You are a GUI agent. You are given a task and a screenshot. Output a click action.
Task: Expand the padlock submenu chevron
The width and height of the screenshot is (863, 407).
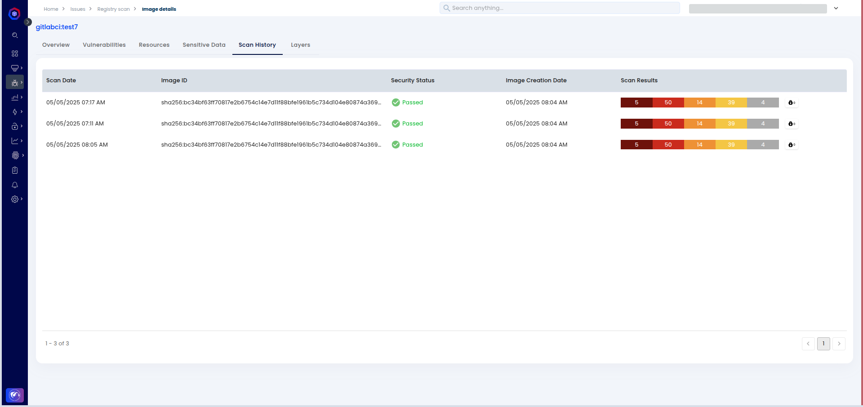tap(22, 126)
